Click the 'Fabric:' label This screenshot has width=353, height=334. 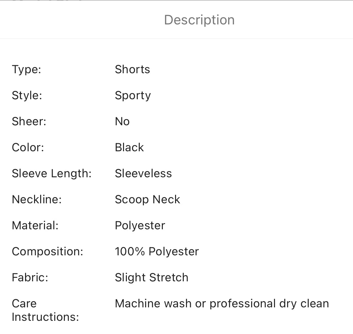point(30,277)
